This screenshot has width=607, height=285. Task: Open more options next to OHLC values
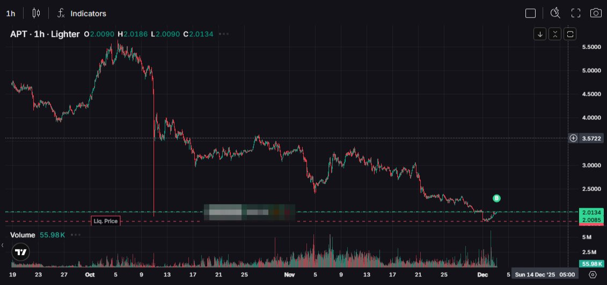click(224, 34)
